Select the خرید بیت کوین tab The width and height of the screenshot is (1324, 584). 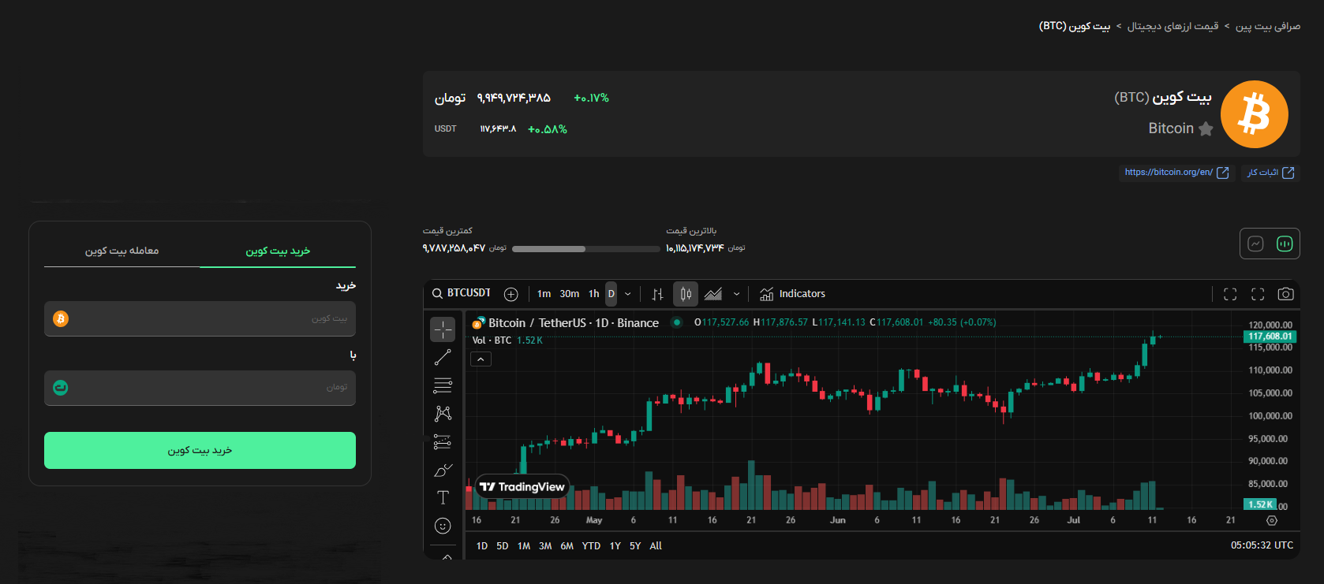coord(278,251)
